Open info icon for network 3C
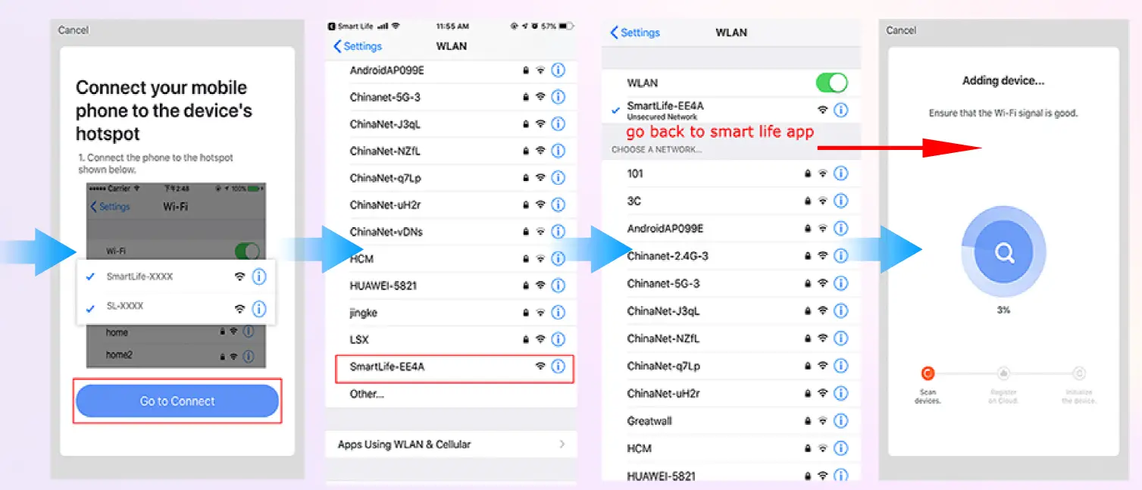This screenshot has height=490, width=1142. coord(840,201)
